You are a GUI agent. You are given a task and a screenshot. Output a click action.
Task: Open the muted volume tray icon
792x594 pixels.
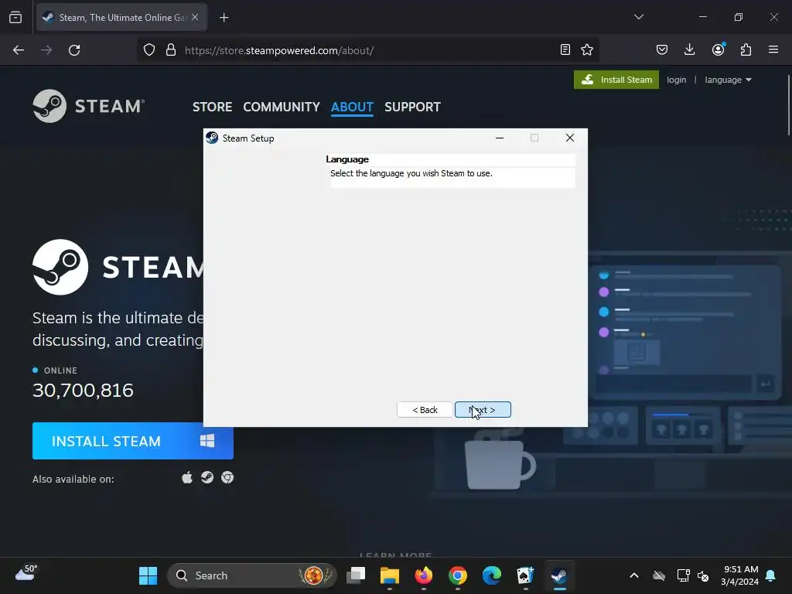click(702, 575)
